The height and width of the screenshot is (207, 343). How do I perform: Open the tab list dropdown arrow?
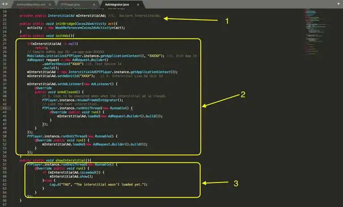click(338, 4)
